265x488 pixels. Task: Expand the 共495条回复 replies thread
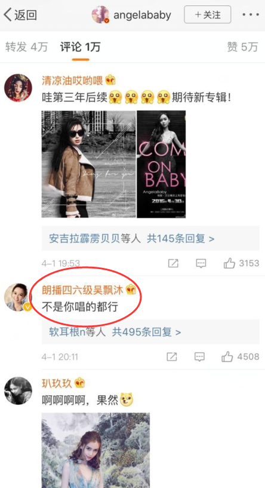point(150,332)
